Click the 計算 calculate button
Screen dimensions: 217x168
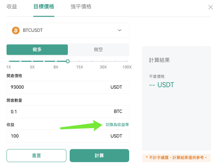99,156
